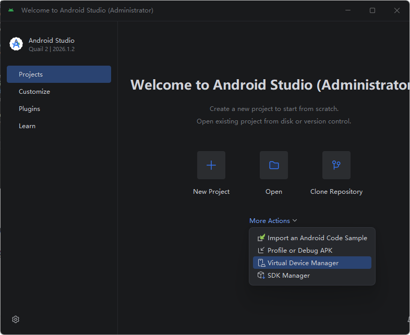
Task: Collapse the More Actions dropdown
Action: [x=273, y=220]
